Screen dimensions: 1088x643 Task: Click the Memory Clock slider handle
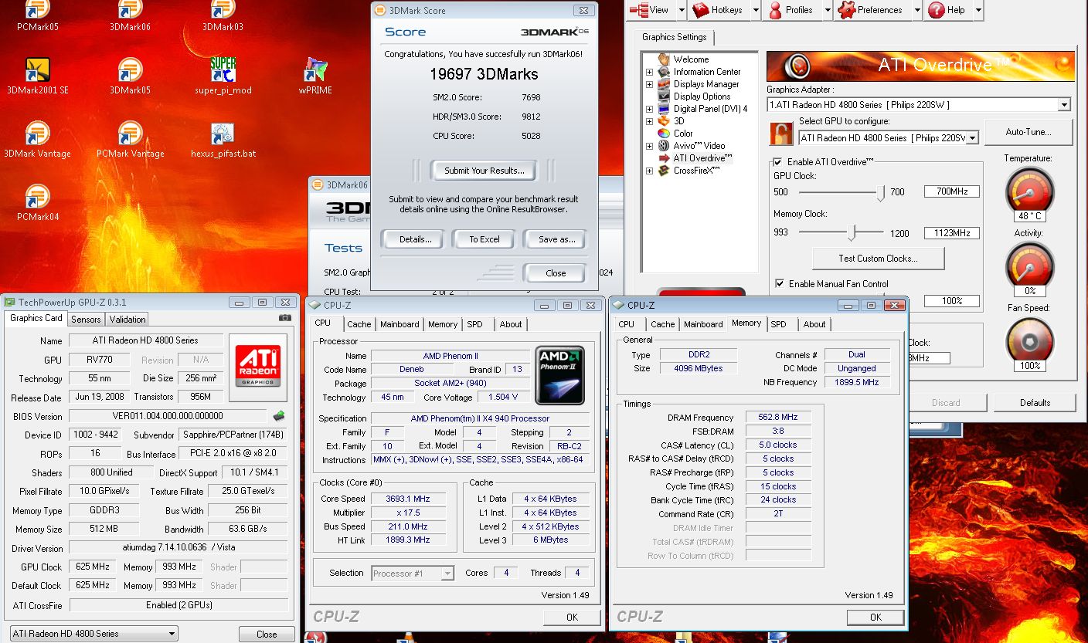click(852, 232)
